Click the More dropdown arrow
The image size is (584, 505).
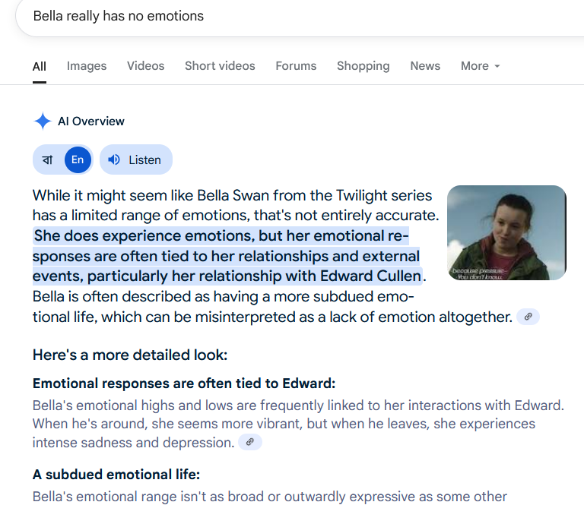497,66
